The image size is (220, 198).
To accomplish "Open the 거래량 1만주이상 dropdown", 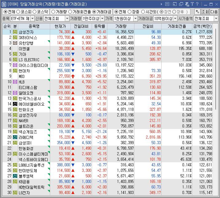I will pos(102,18).
